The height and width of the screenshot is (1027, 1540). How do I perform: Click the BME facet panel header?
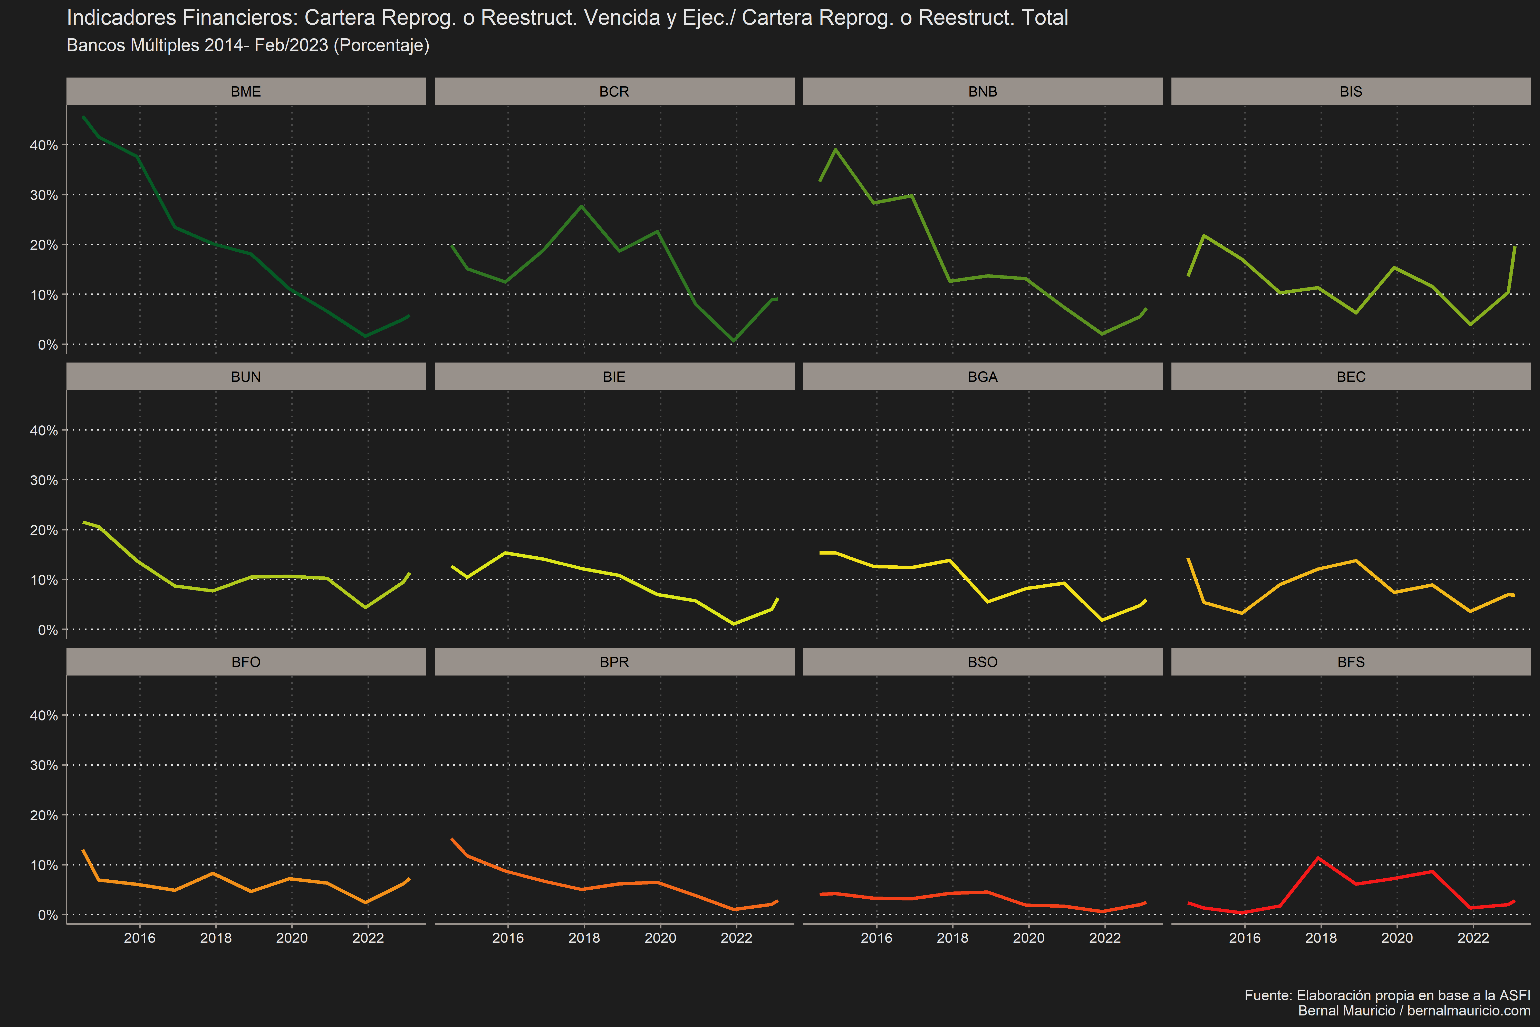[x=246, y=91]
